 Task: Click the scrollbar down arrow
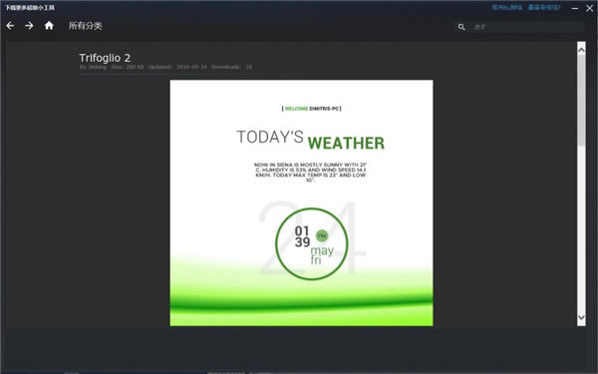coord(581,317)
